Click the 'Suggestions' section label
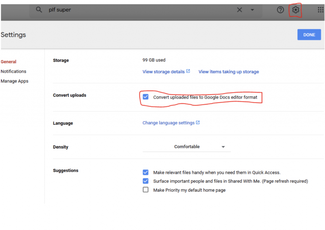The height and width of the screenshot is (230, 325). pos(65,171)
